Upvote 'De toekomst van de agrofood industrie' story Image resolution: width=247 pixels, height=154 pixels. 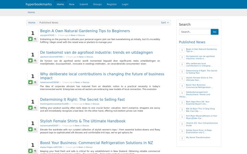pyautogui.click(x=31, y=60)
